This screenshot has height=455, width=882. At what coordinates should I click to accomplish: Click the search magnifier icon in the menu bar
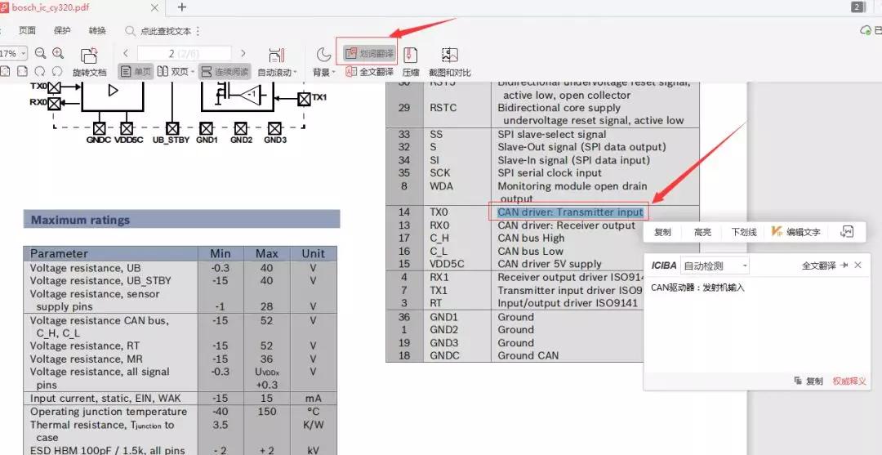pyautogui.click(x=130, y=31)
